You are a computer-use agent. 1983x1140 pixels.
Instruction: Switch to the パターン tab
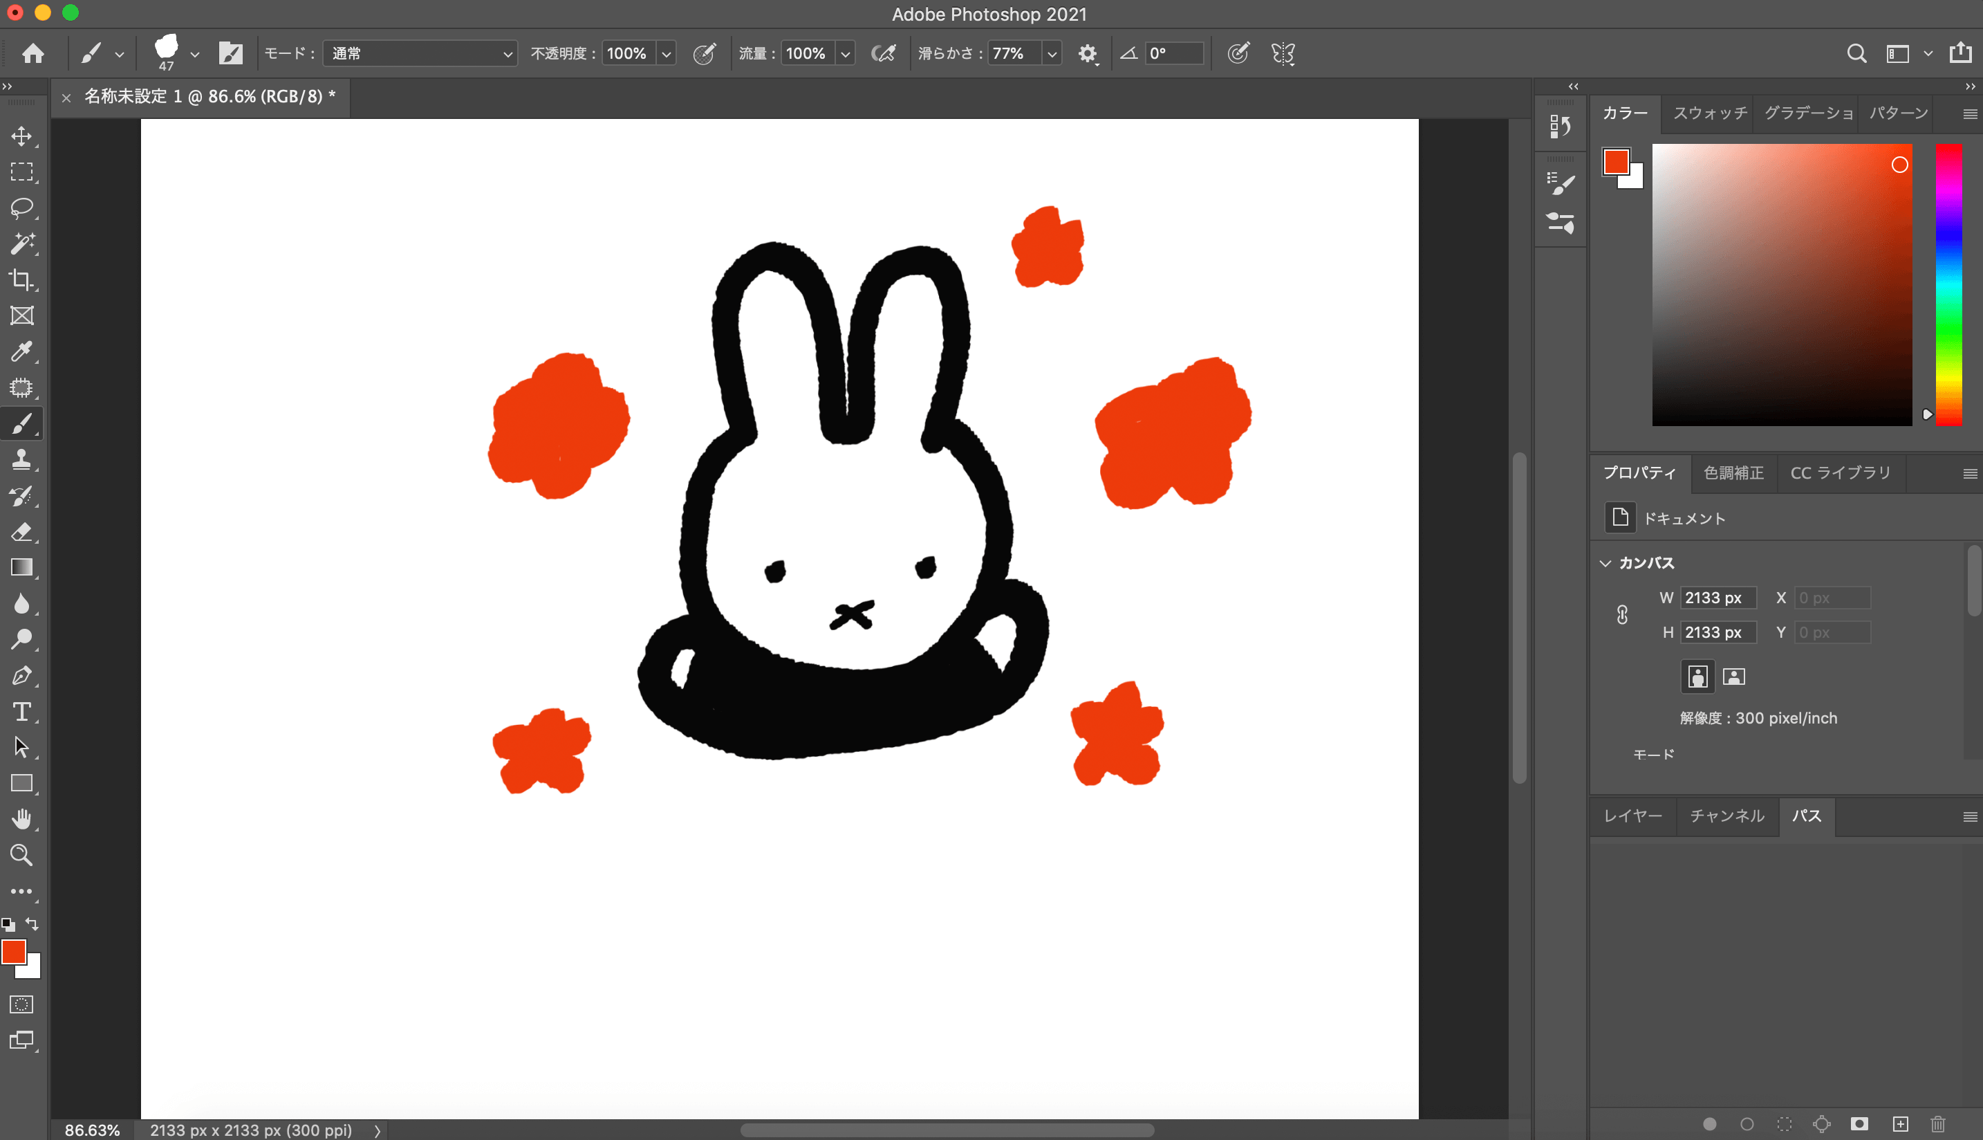(x=1899, y=113)
